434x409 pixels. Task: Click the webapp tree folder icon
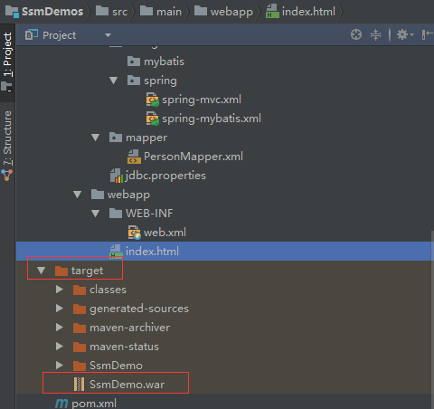coord(98,195)
